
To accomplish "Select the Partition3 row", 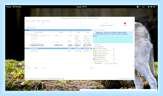I will pyautogui.click(x=58, y=50).
